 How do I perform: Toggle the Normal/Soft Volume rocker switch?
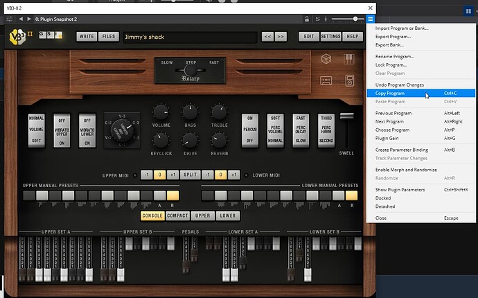(36, 130)
